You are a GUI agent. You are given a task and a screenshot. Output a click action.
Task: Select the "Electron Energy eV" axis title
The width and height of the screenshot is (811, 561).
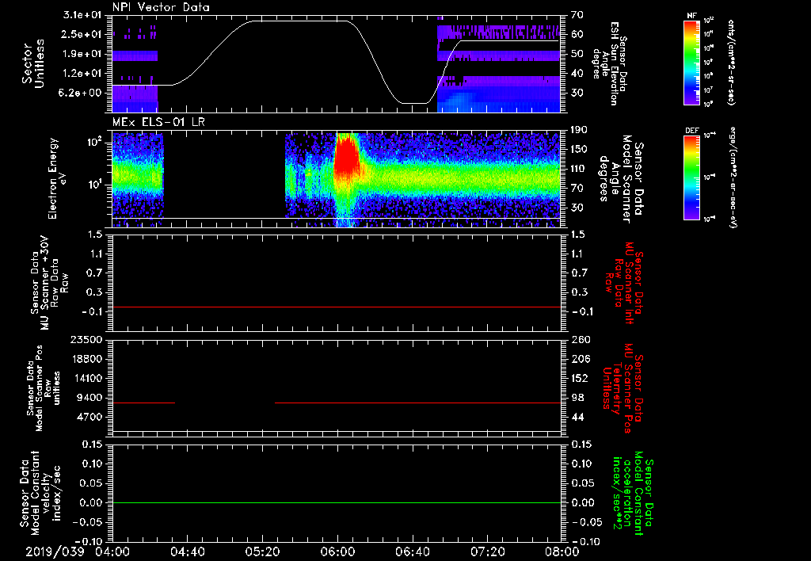(x=59, y=178)
